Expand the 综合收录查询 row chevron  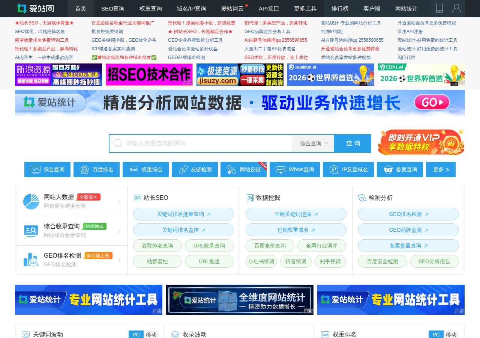click(119, 231)
